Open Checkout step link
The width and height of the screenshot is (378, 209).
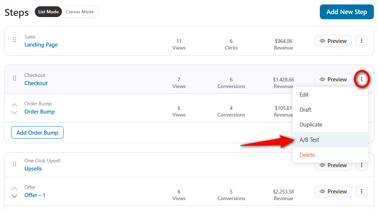point(36,83)
